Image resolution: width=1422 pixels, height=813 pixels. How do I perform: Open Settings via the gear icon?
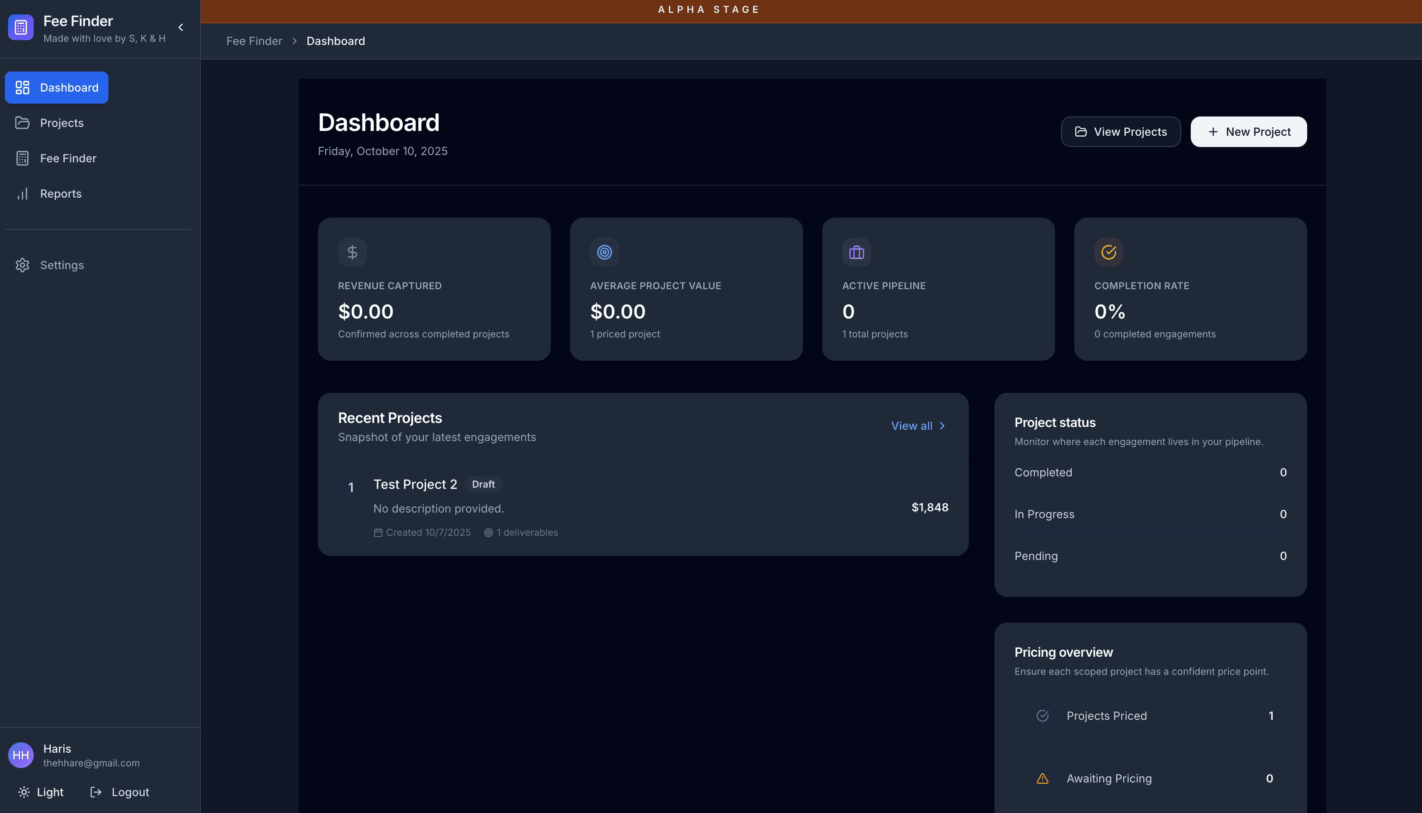pyautogui.click(x=22, y=265)
